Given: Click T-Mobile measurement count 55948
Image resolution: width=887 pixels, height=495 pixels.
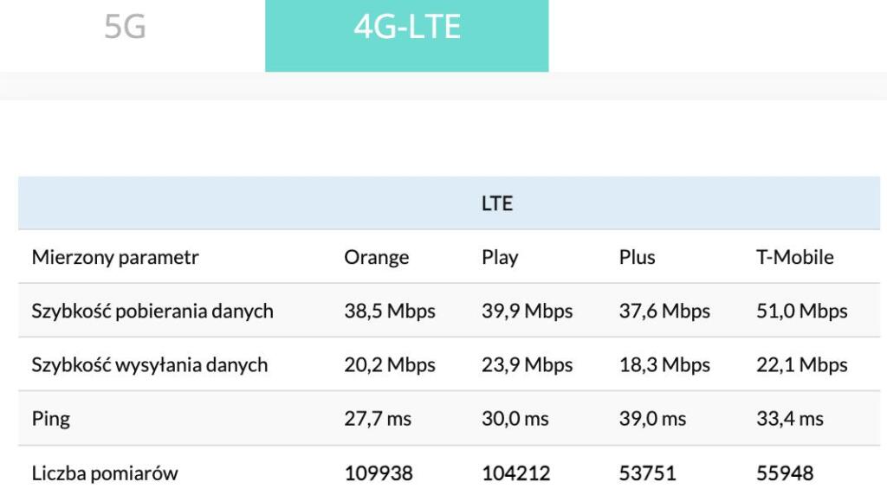Looking at the screenshot, I should coord(785,473).
